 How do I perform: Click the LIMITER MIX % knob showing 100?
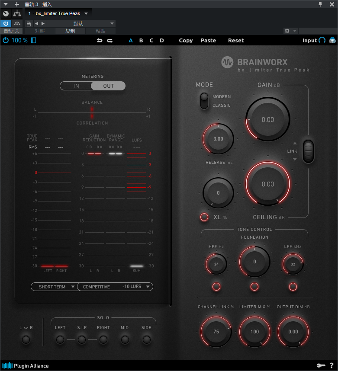[x=254, y=332]
